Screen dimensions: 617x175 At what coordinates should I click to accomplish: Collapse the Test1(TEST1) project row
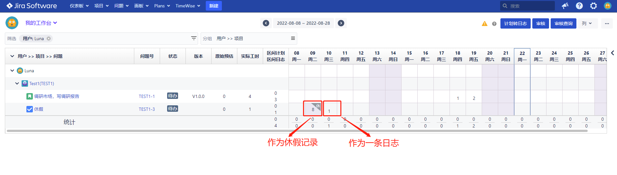(17, 83)
